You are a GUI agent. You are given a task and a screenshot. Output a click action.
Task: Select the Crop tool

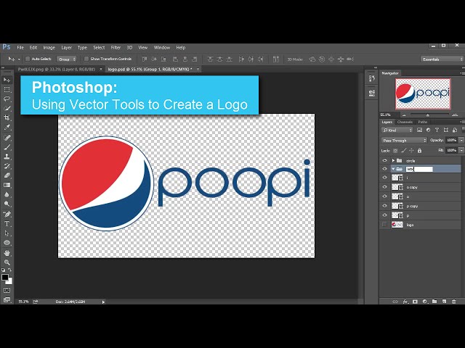click(7, 117)
